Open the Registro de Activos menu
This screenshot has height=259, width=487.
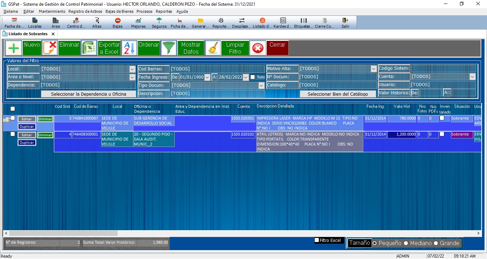[x=86, y=11]
